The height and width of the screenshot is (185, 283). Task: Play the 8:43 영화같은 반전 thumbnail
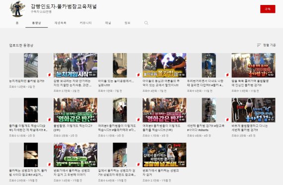75,110
